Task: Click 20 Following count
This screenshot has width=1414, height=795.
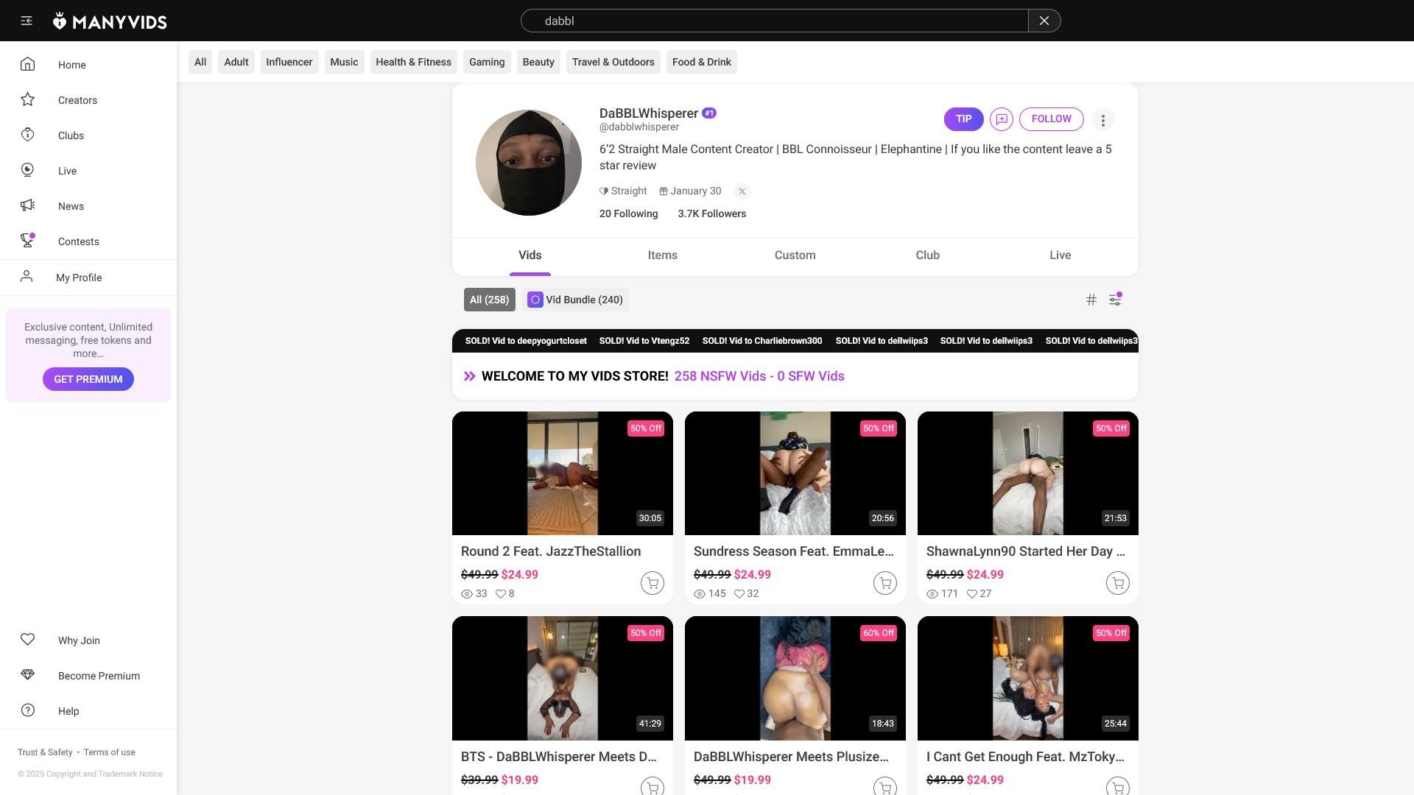Action: 629,214
